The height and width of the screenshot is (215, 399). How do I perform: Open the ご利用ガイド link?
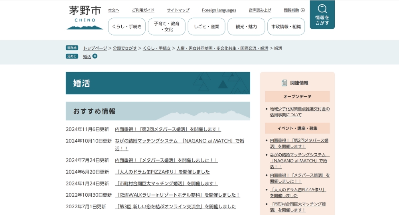[x=143, y=10]
